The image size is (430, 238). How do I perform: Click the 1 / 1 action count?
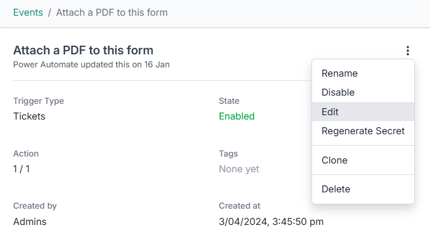click(x=21, y=169)
